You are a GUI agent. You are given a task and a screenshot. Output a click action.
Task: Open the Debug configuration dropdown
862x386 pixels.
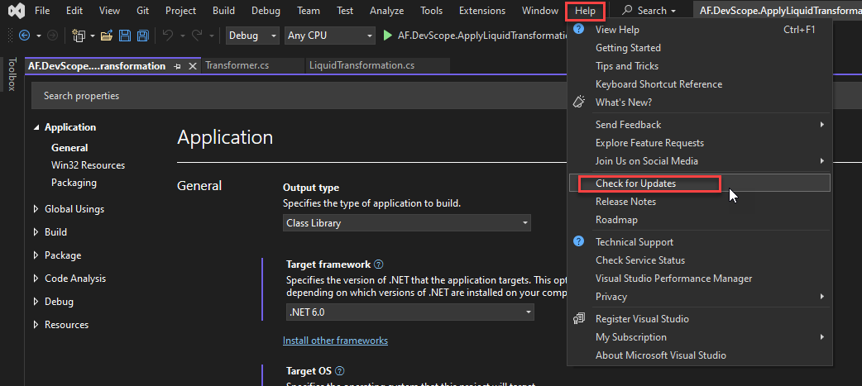click(x=252, y=36)
